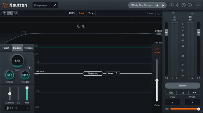Image resolution: width=203 pixels, height=113 pixels.
Task: Click the input gain fader handle
Action: tap(166, 32)
